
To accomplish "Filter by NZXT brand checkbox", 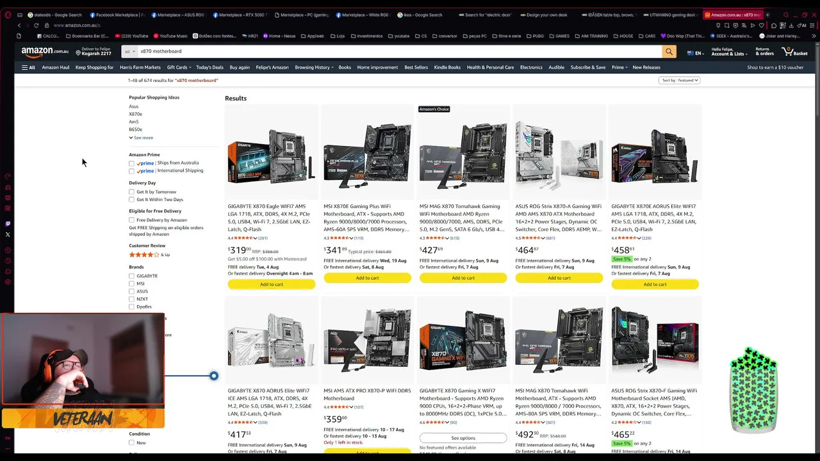I will (131, 299).
